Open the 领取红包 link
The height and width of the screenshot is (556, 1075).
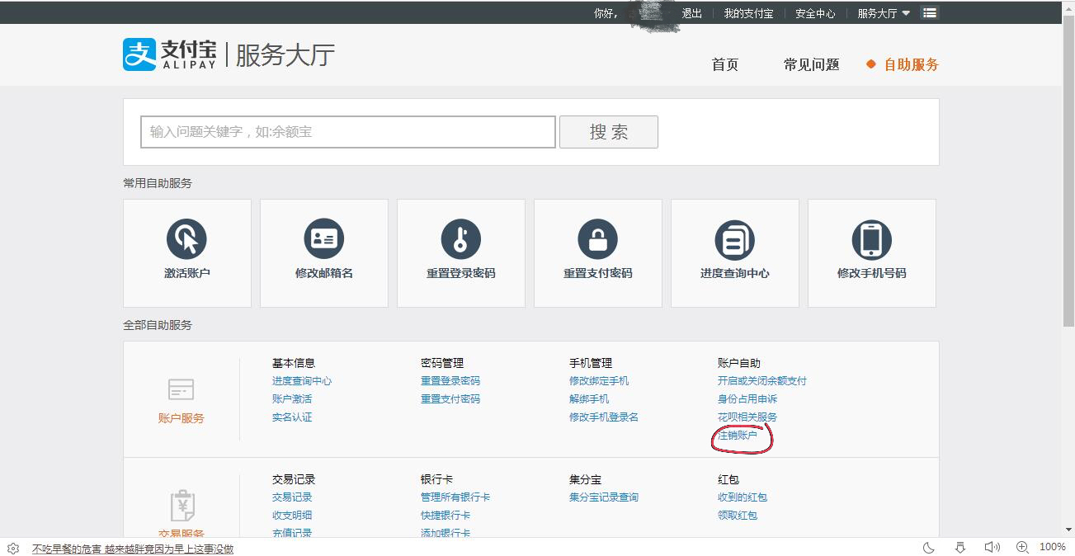coord(738,516)
